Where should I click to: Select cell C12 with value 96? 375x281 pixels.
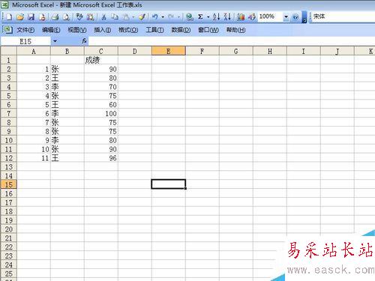point(101,158)
